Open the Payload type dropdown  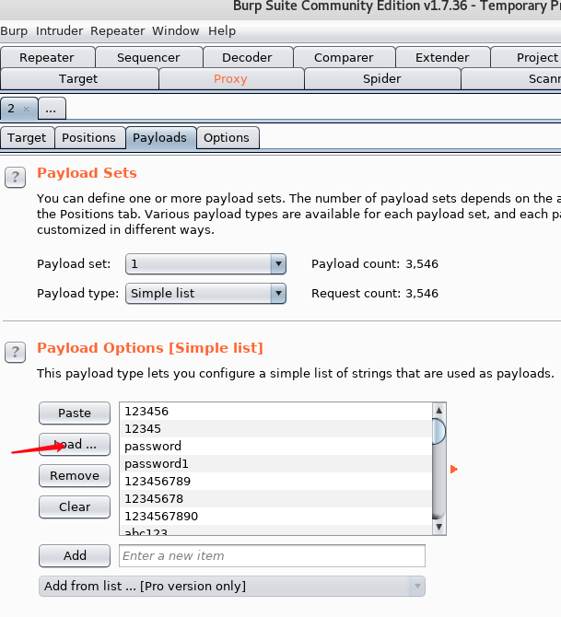coord(205,293)
